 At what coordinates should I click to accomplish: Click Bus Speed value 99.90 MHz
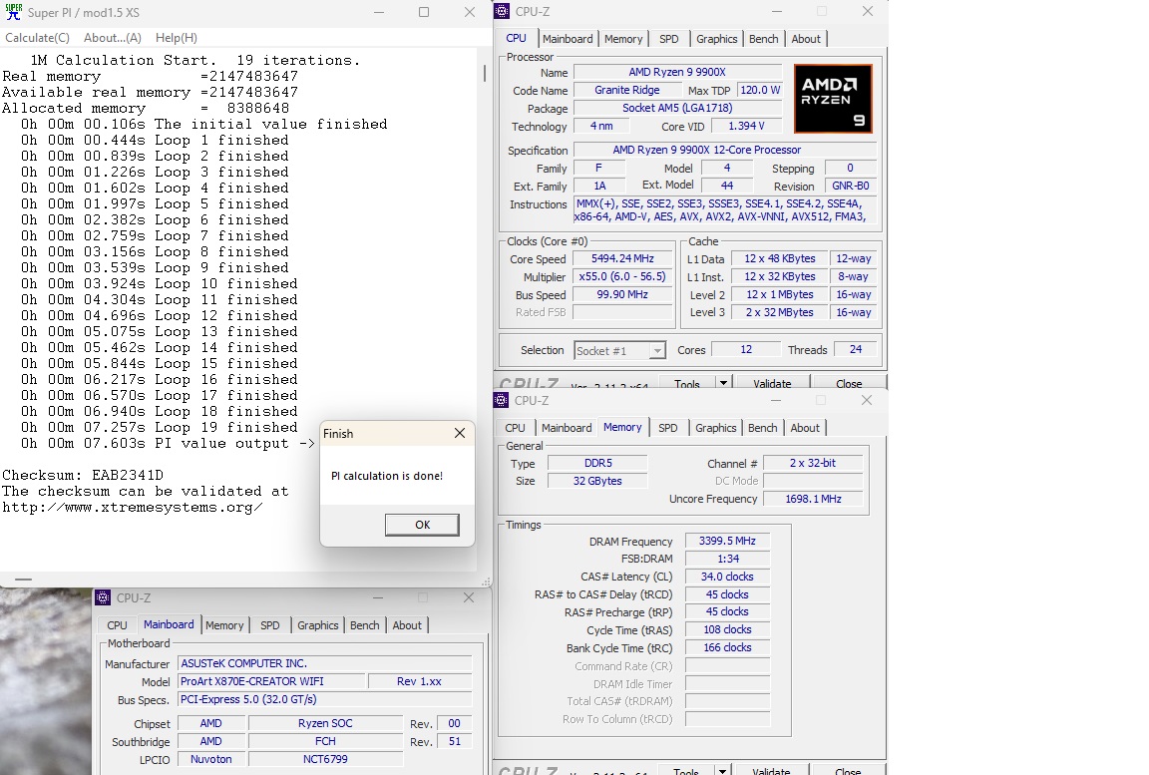click(x=622, y=294)
